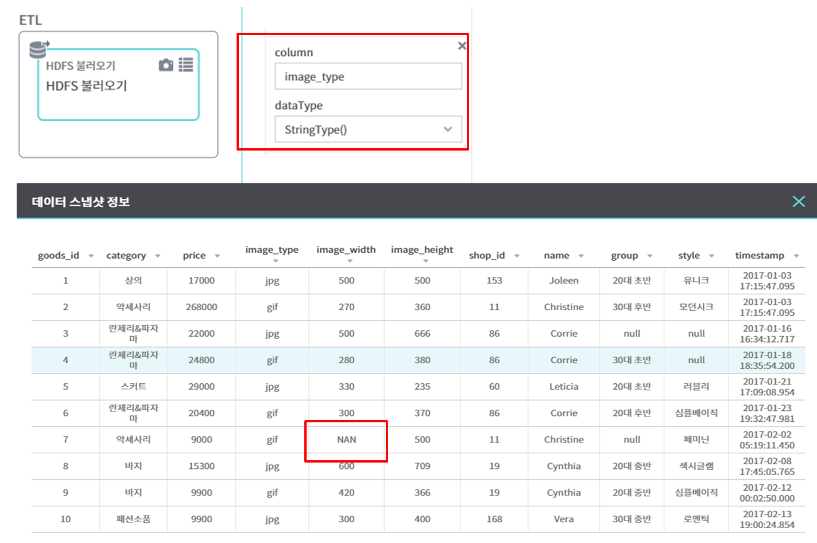
Task: Select the HDFS 불러오기 node box
Action: coord(118,84)
